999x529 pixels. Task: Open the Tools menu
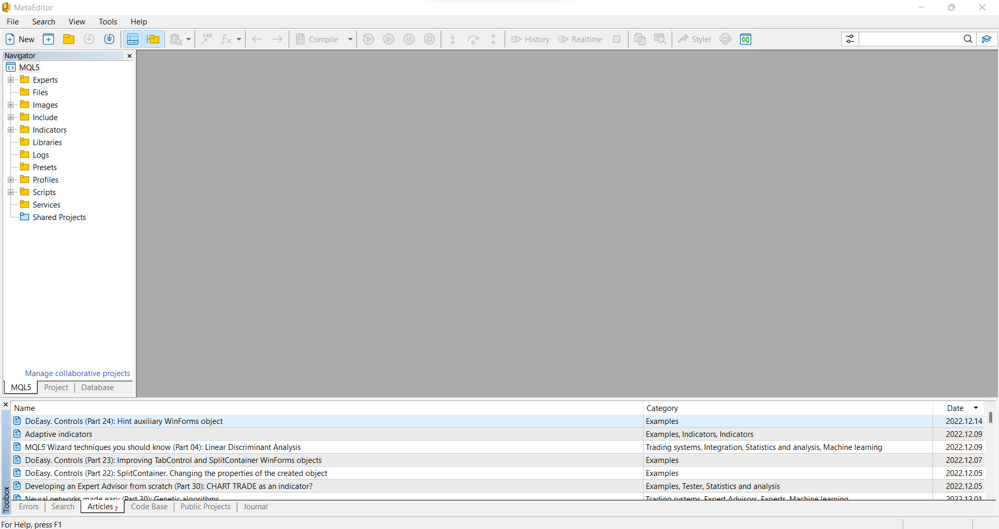click(x=108, y=21)
